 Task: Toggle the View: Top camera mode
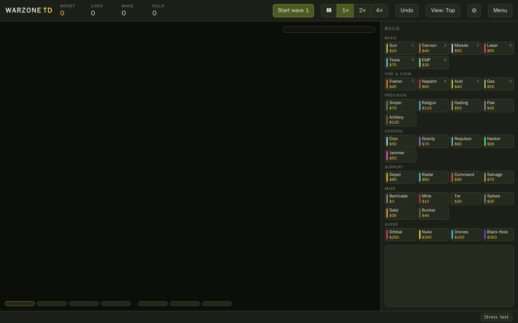click(x=443, y=10)
